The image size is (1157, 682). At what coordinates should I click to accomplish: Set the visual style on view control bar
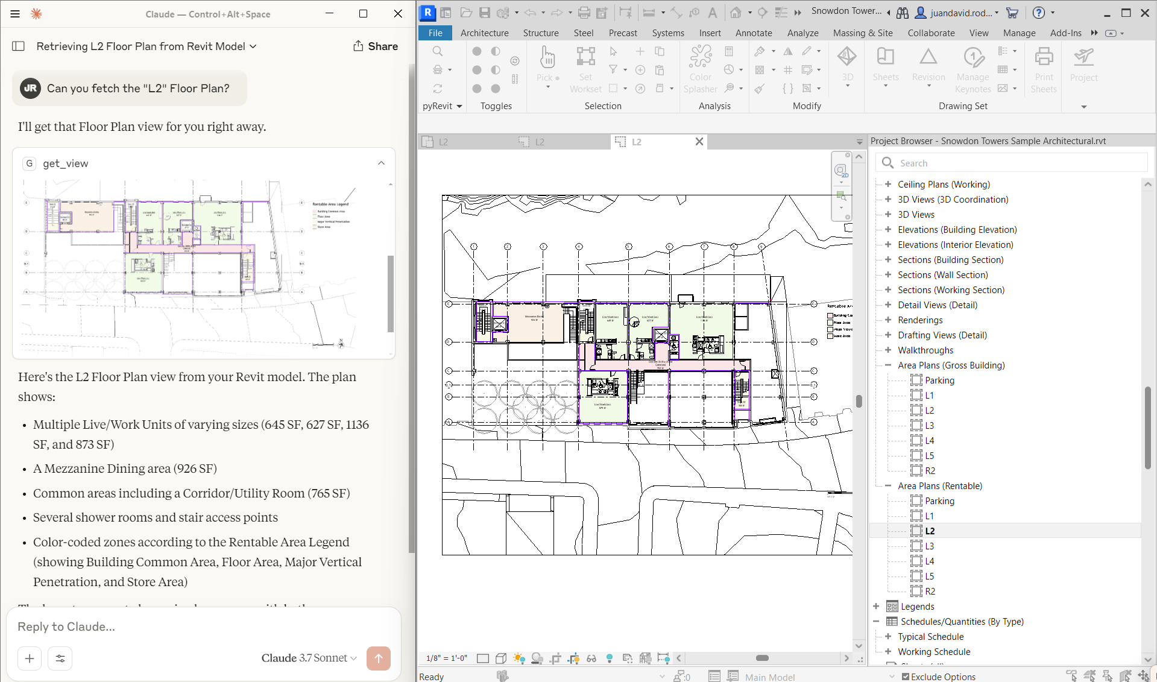[x=500, y=658]
